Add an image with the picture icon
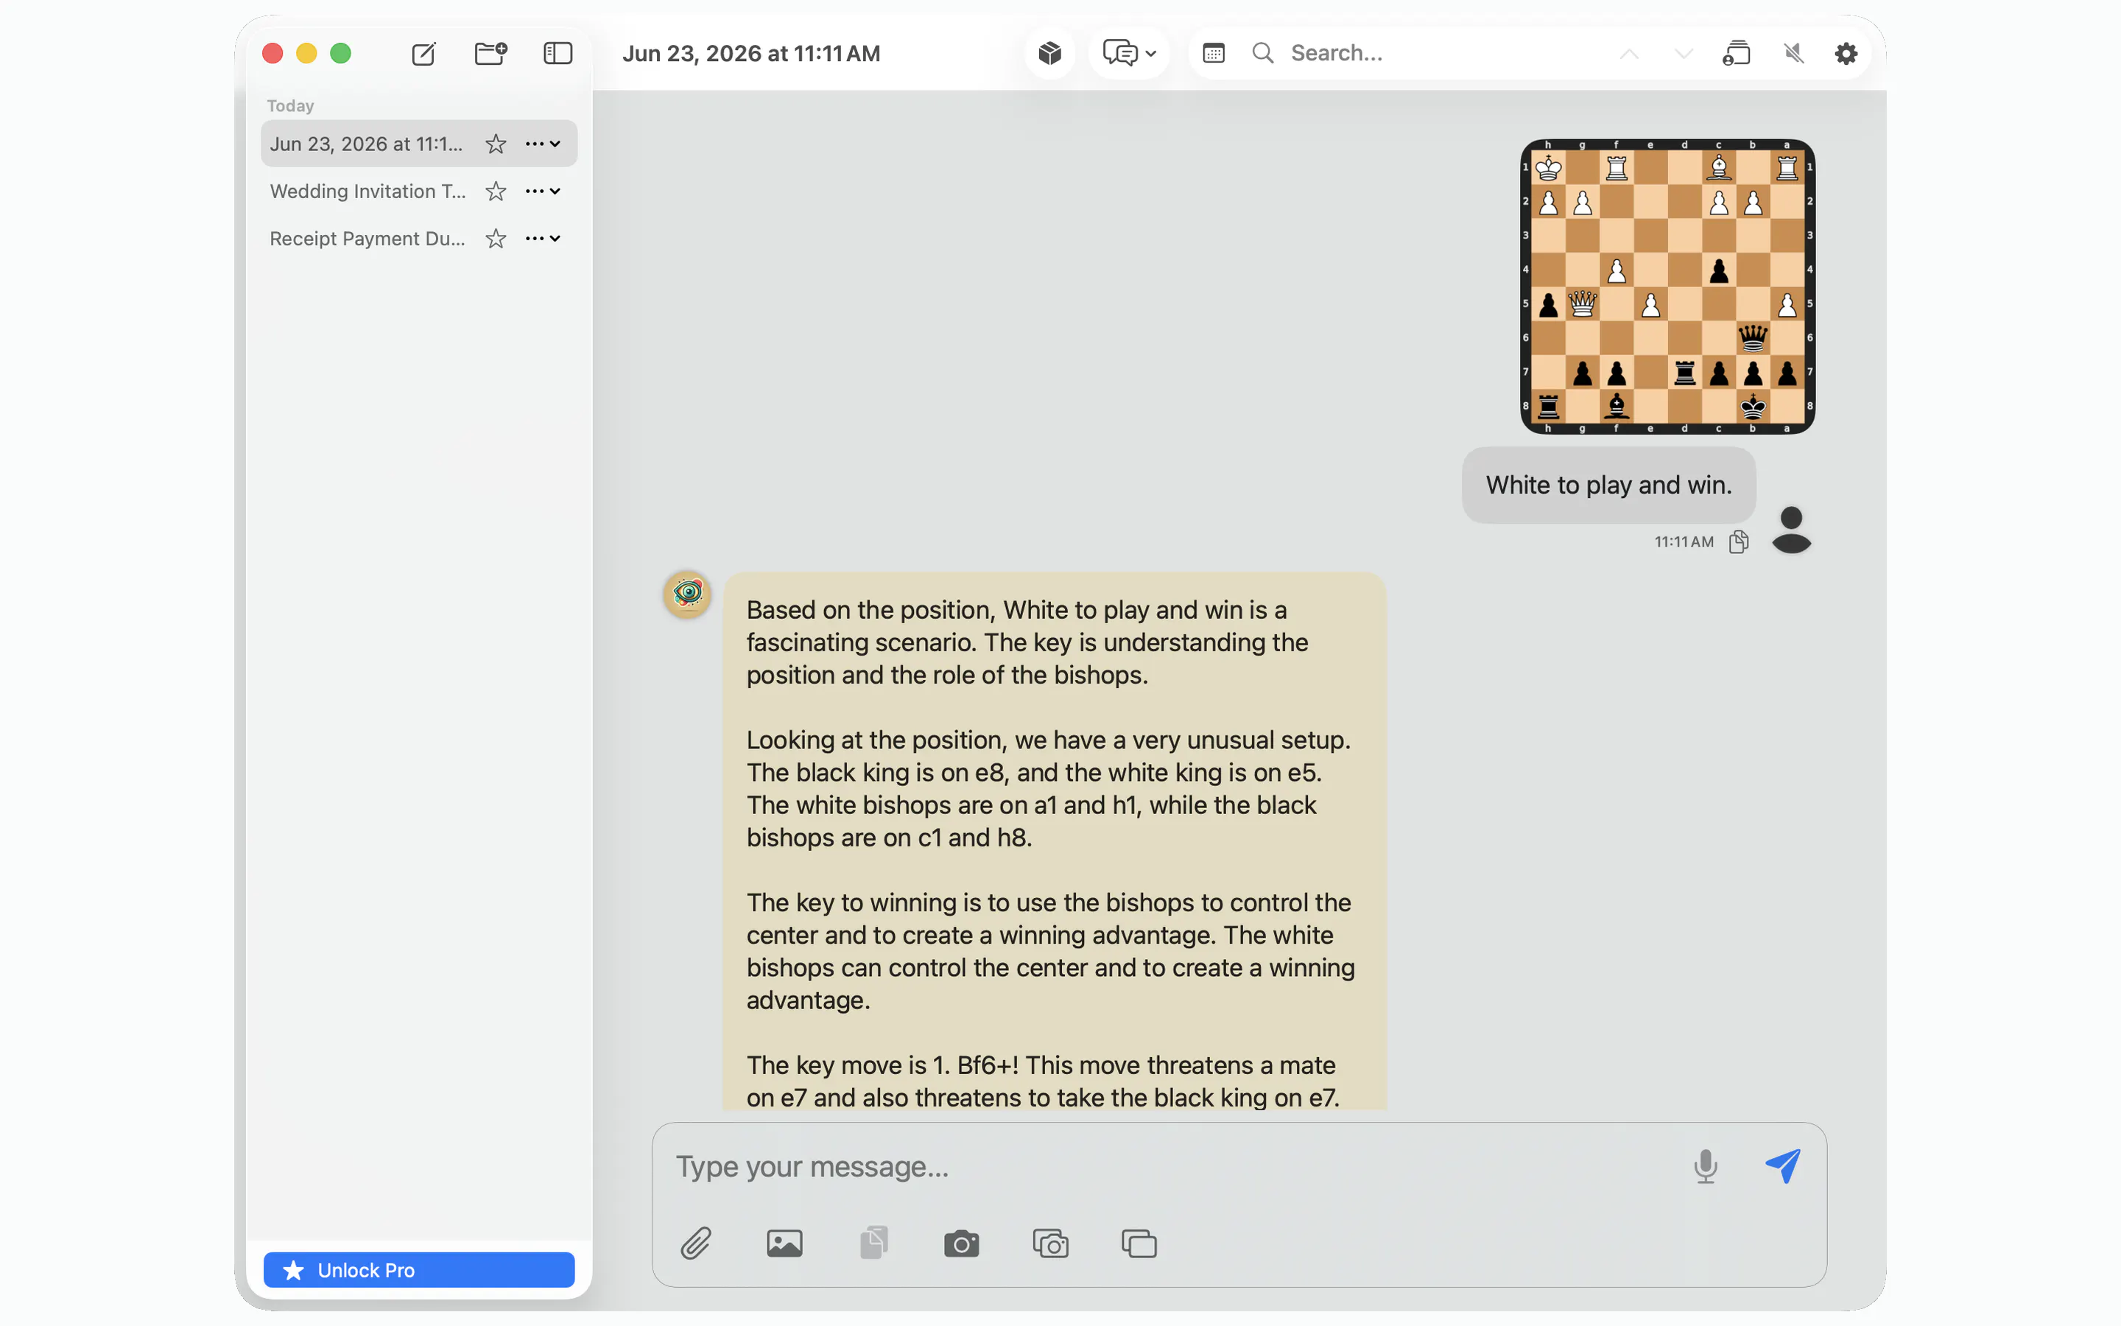 point(784,1243)
